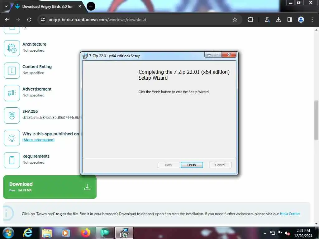Image resolution: width=319 pixels, height=239 pixels.
Task: Click the Architecture chip icon
Action: pyautogui.click(x=12, y=48)
